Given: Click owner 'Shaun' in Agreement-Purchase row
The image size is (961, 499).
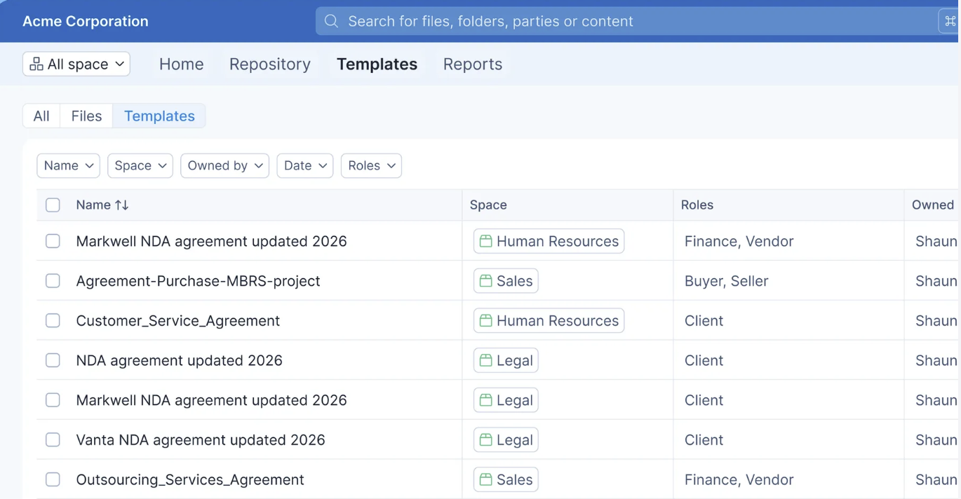Looking at the screenshot, I should tap(936, 281).
